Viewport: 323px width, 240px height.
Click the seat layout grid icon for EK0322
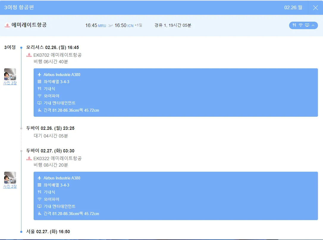click(x=39, y=185)
